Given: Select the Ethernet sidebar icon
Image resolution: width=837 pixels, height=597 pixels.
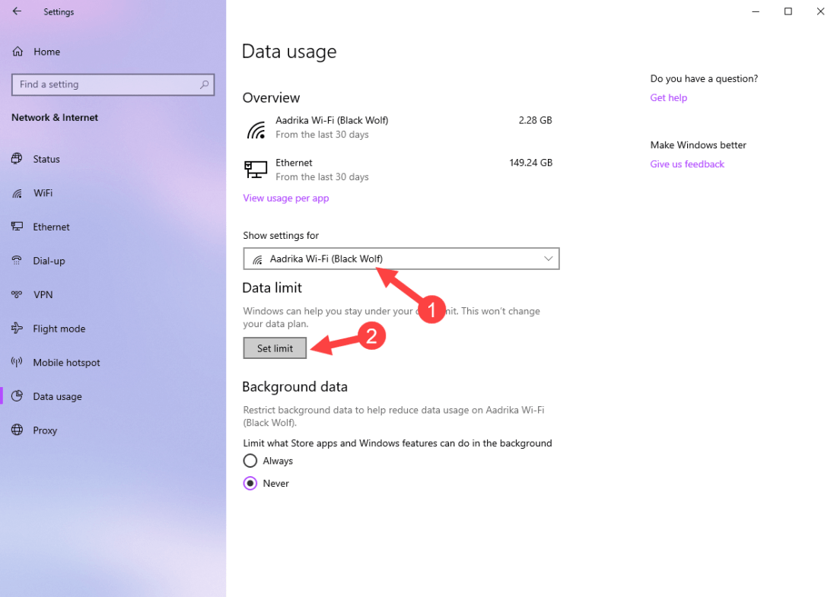Looking at the screenshot, I should (x=17, y=227).
